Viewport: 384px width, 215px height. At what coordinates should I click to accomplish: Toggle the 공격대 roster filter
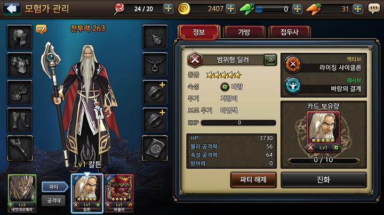click(54, 201)
